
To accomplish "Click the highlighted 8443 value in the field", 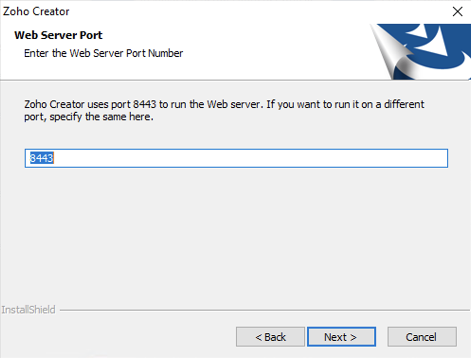I will click(x=42, y=158).
